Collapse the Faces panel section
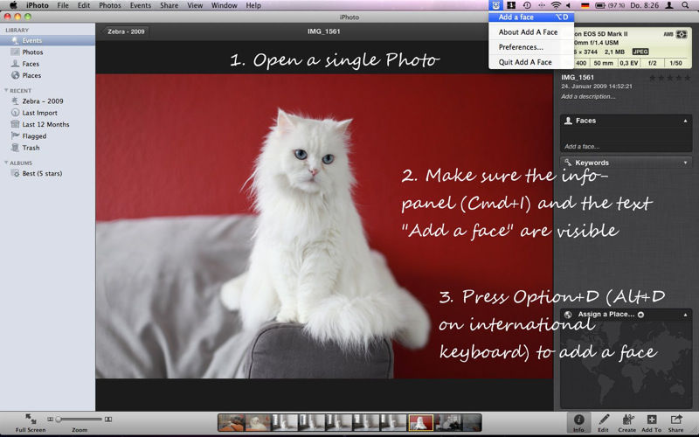This screenshot has width=699, height=437. click(x=684, y=121)
